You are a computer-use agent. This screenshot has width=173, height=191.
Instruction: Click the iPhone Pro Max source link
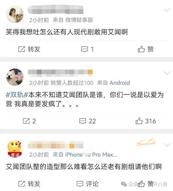click(91, 155)
